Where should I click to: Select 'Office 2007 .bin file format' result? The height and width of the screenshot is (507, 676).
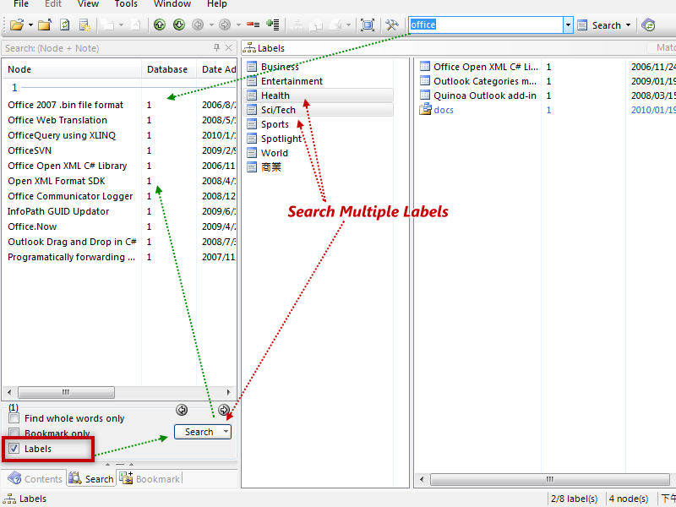tap(66, 105)
